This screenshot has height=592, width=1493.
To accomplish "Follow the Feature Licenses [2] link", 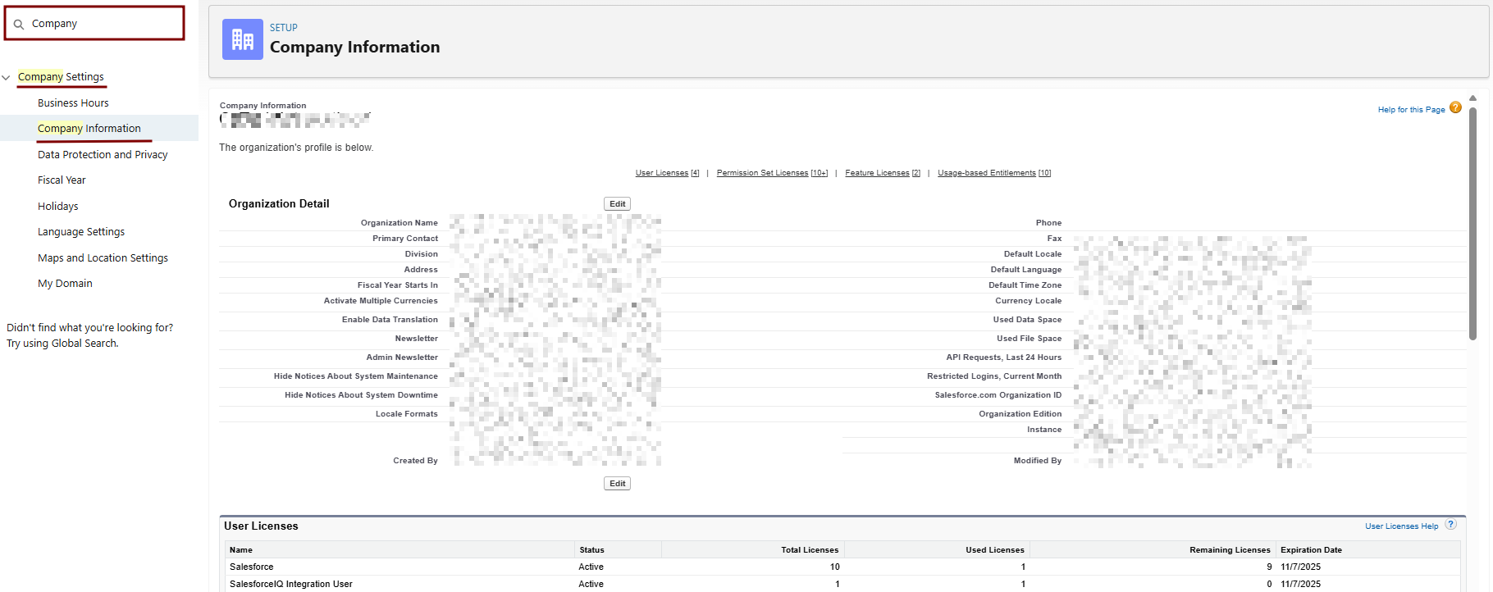I will pos(882,173).
